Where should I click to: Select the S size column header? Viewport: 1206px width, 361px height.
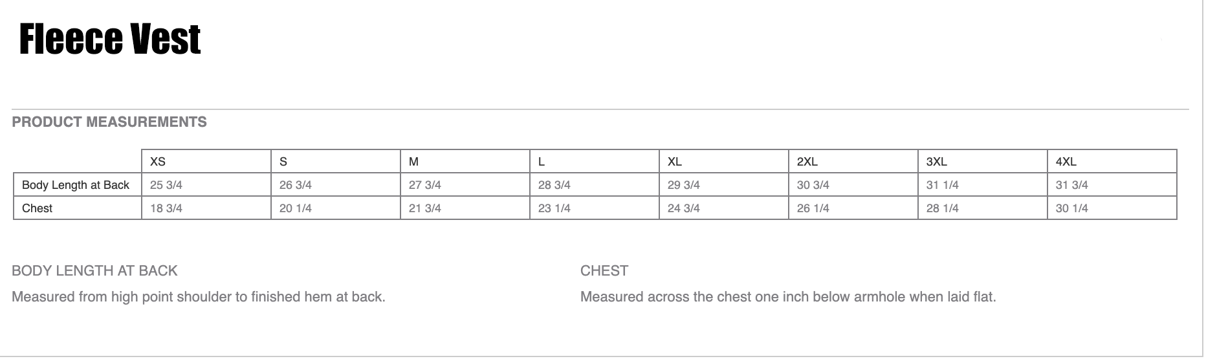[x=283, y=162]
